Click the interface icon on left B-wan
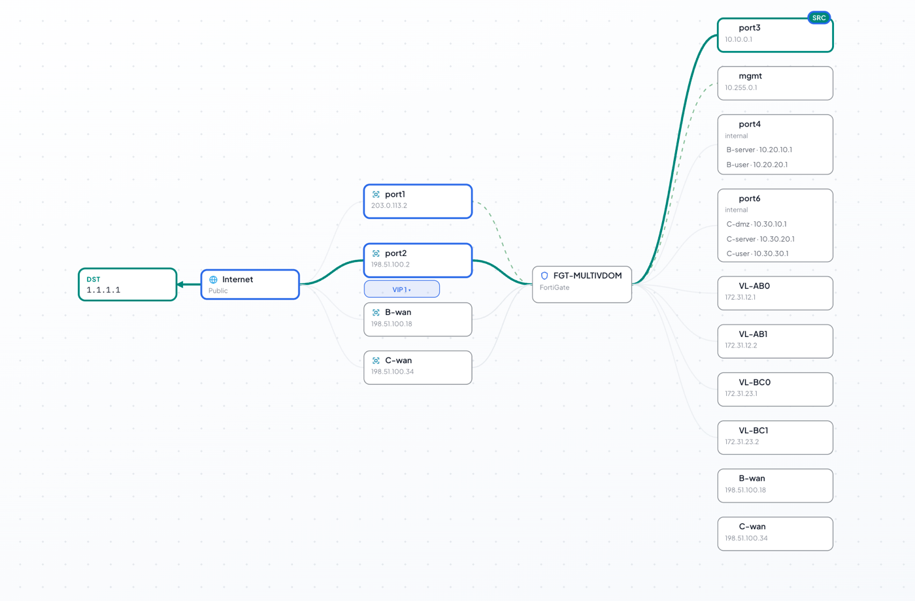Screen dimensions: 915x601 376,312
